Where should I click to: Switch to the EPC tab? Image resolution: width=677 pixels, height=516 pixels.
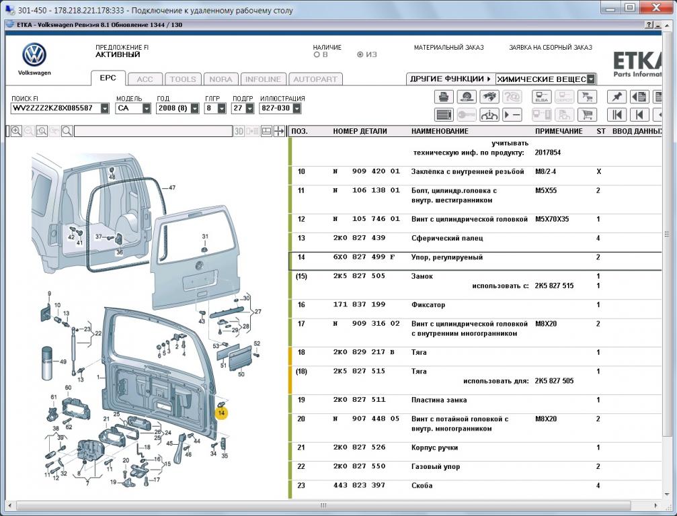[108, 78]
